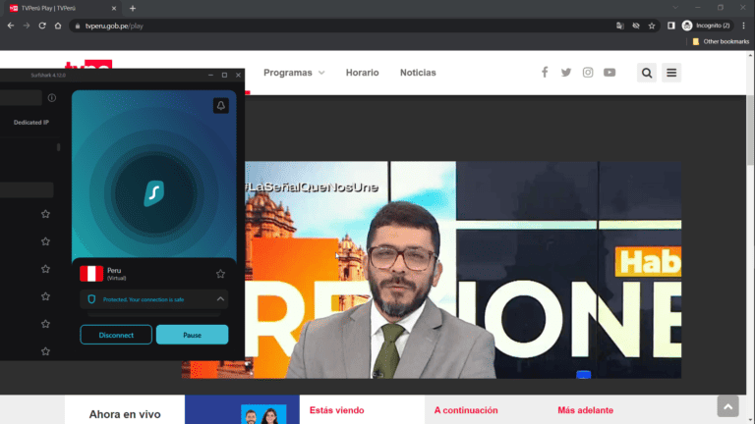Click the Surfshark server list scrollbar
Viewport: 755px width, 424px height.
pyautogui.click(x=59, y=147)
